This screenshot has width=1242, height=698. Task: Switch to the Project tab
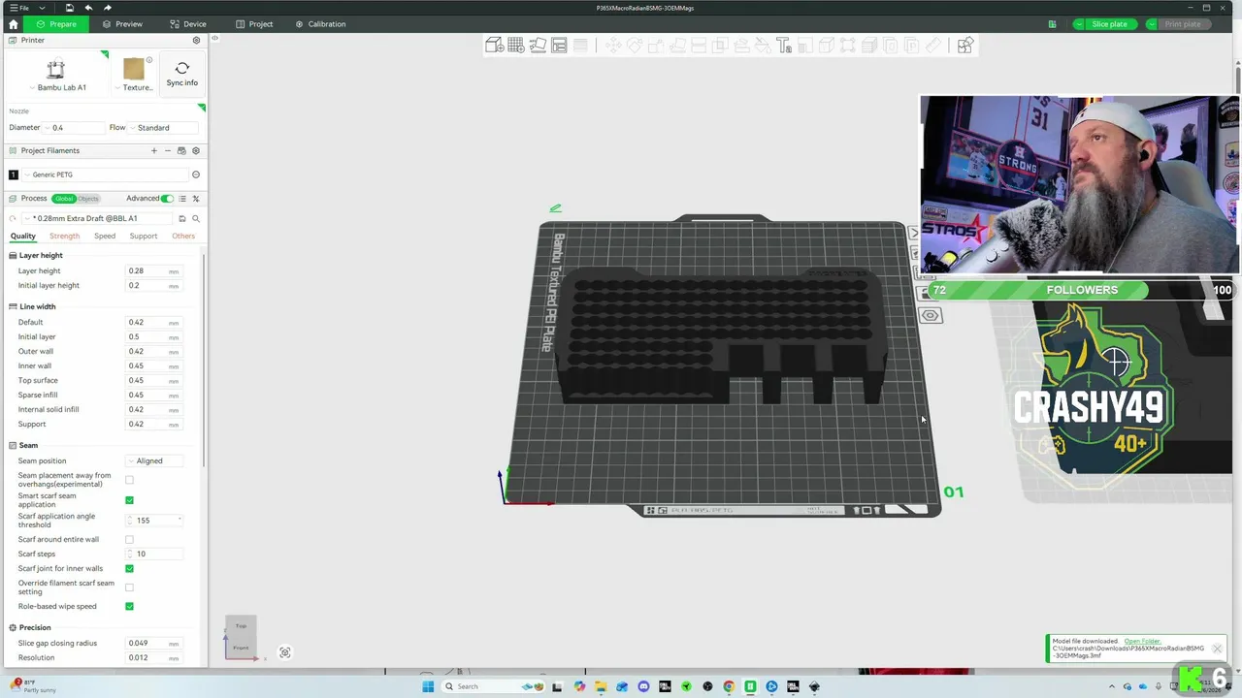pos(254,24)
